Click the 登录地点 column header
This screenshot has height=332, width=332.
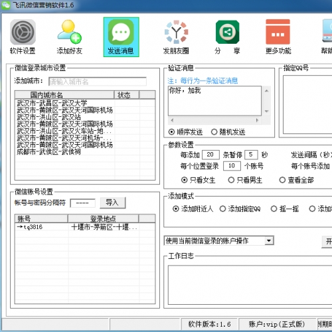pyautogui.click(x=104, y=218)
